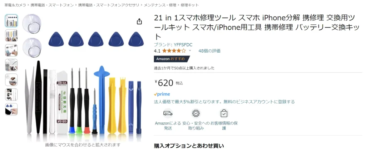The image size is (366, 152).
Task: Click the Amazon delivery truck icon
Action: click(x=168, y=113)
